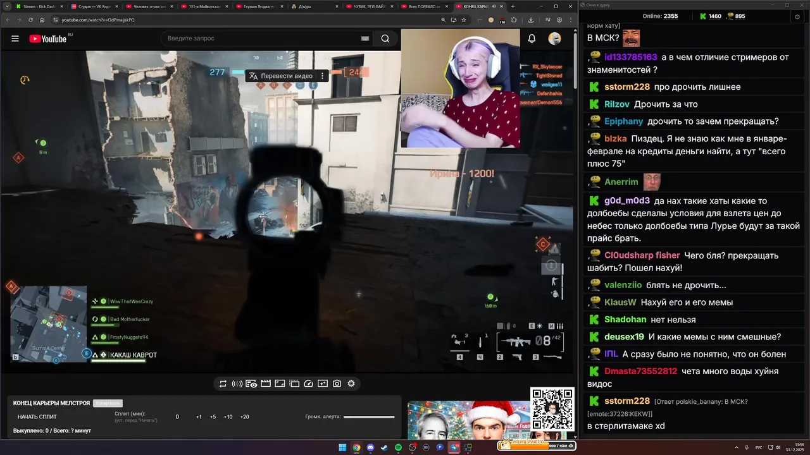Viewport: 810px width, 455px height.
Task: Click username 'Dmasta73552812' in chat
Action: [641, 372]
